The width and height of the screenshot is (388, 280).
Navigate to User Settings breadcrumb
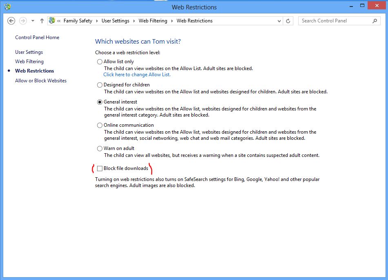[115, 21]
